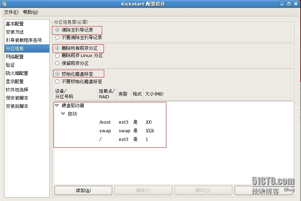
Task: Minimize the Kickstart window
Action: pos(282,4)
